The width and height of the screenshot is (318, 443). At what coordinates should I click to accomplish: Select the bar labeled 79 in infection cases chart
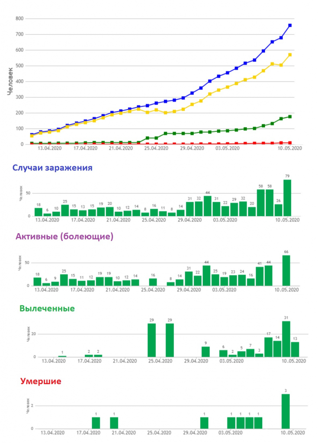pyautogui.click(x=287, y=198)
